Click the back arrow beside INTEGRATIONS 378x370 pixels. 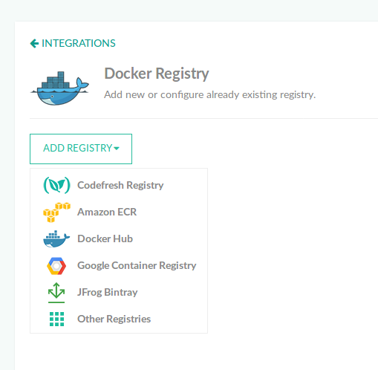coord(34,43)
